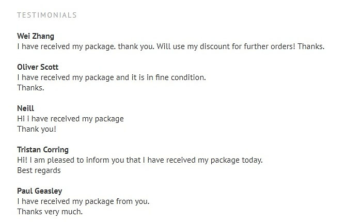346x222 pixels.
Task: Click the "Best regards" line
Action: coord(40,170)
